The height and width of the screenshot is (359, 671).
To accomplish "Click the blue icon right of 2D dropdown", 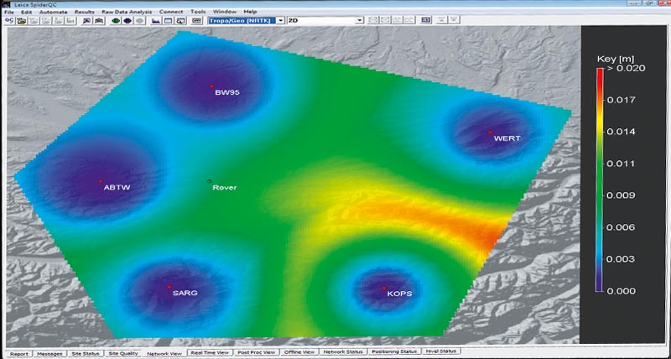I will click(x=425, y=19).
